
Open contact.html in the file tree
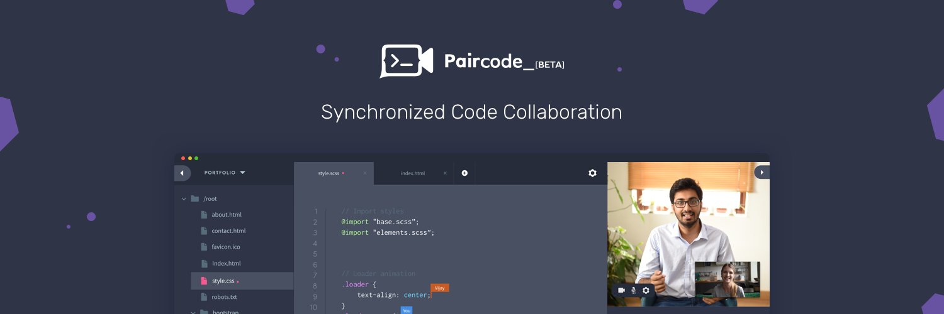(228, 231)
